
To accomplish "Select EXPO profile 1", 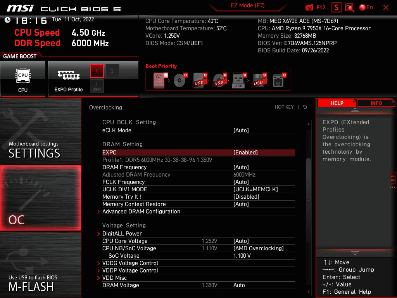I will (x=97, y=71).
